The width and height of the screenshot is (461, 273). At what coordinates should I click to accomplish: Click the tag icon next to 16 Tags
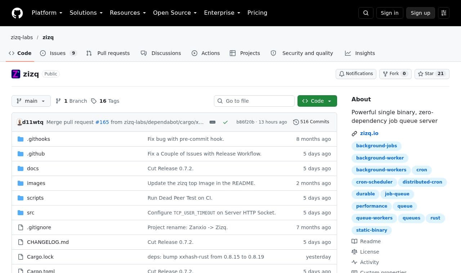(x=94, y=101)
